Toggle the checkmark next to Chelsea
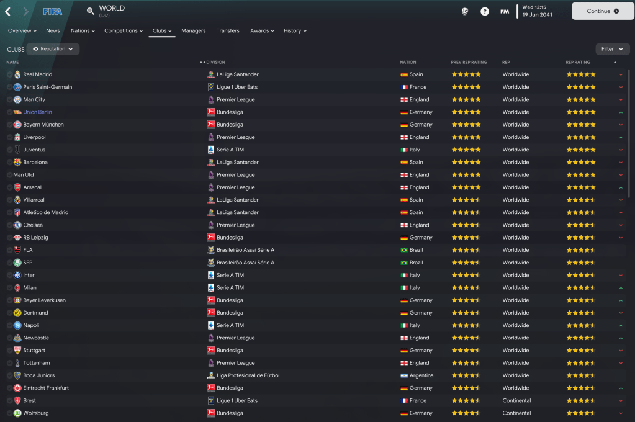Image resolution: width=635 pixels, height=422 pixels. [x=9, y=225]
